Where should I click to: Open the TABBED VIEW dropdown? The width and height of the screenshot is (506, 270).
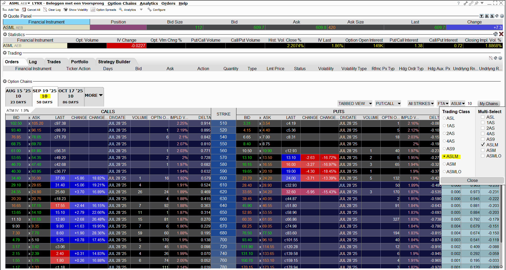click(x=355, y=104)
